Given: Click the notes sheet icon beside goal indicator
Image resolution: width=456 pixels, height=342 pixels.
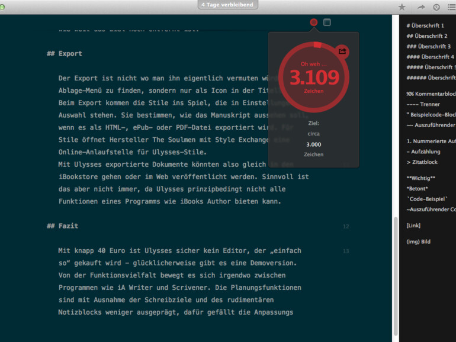Looking at the screenshot, I should coord(327,22).
